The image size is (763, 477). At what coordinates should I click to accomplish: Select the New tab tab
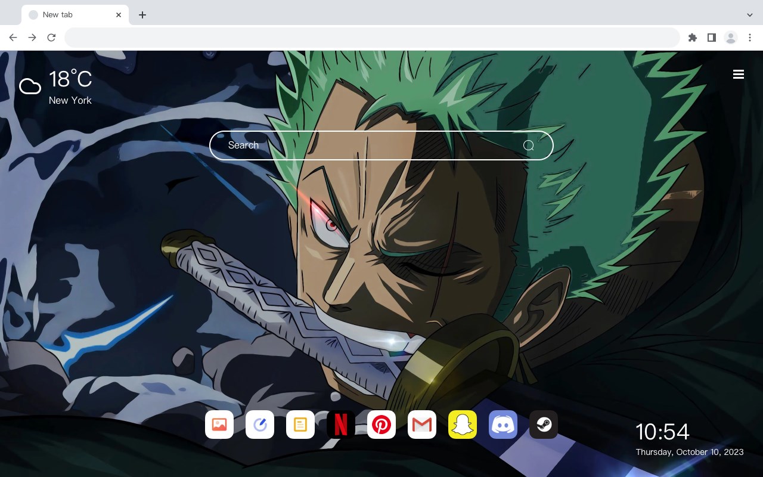(75, 14)
